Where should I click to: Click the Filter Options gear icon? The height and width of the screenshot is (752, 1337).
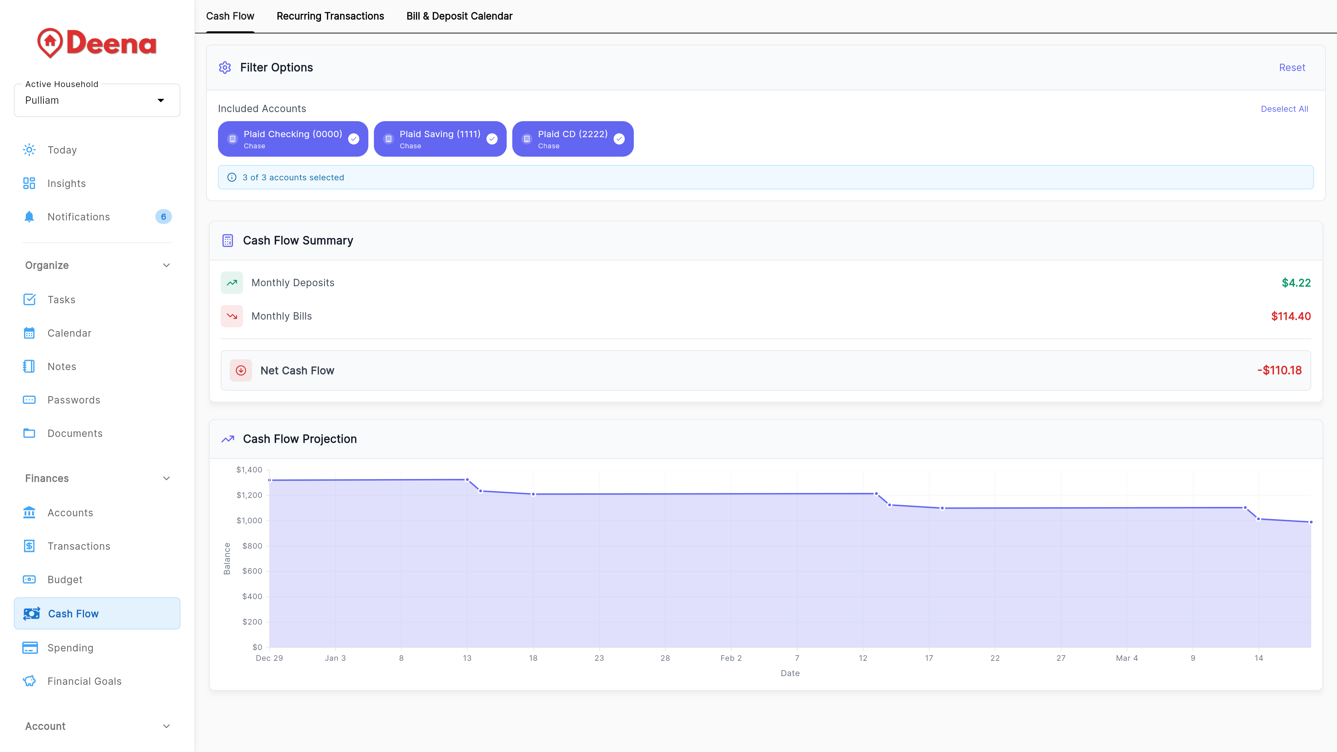point(225,68)
